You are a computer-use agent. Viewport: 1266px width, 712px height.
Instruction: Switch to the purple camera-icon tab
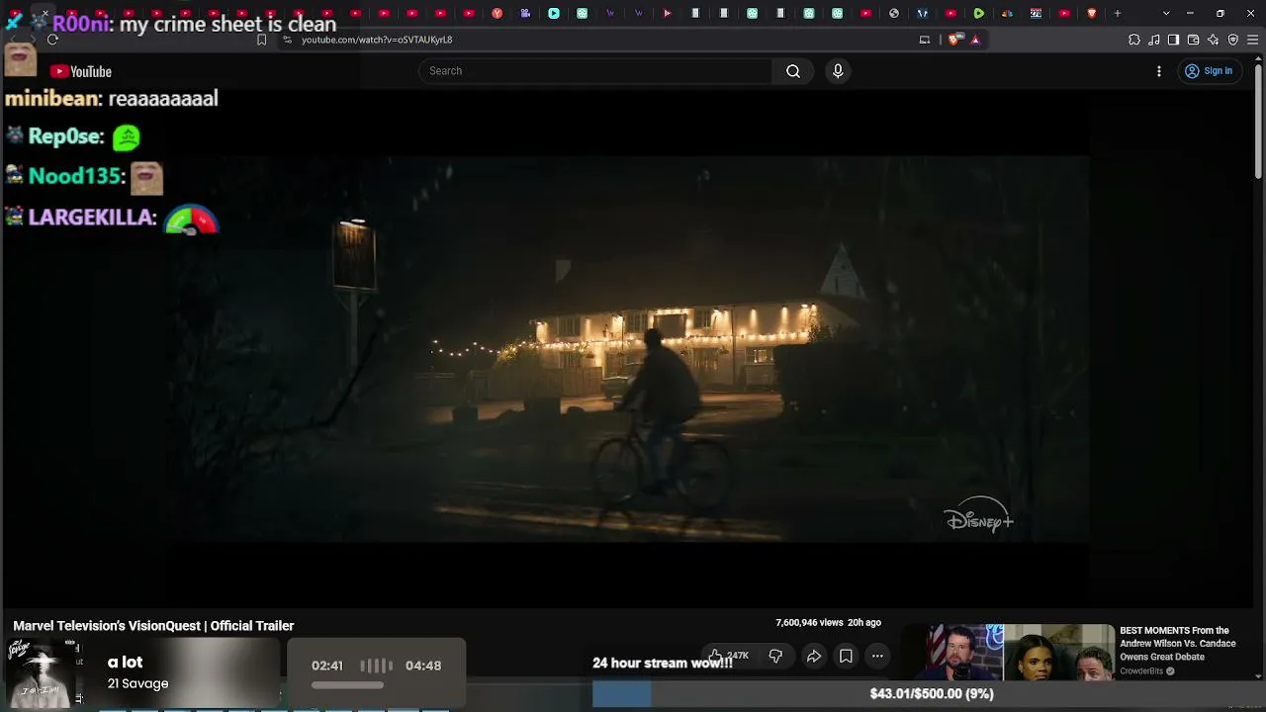click(x=525, y=13)
